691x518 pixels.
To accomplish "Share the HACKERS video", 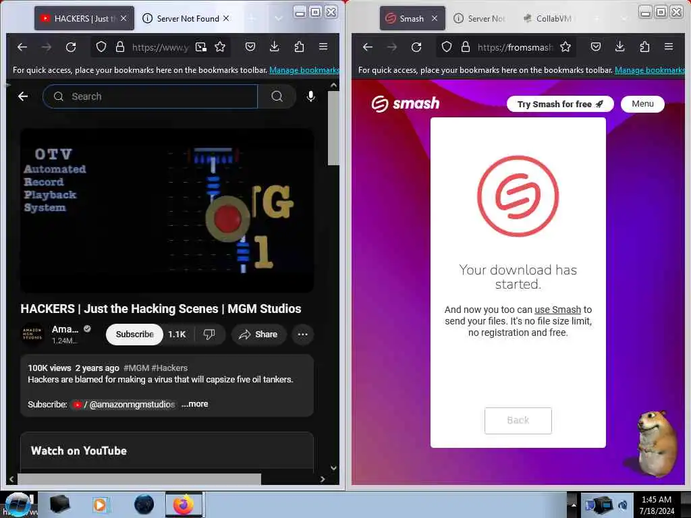I will pos(258,335).
